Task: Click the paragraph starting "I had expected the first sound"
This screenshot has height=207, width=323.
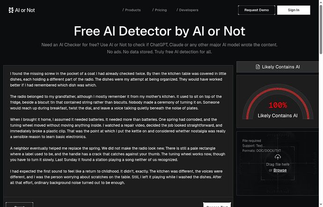Action: [116, 177]
